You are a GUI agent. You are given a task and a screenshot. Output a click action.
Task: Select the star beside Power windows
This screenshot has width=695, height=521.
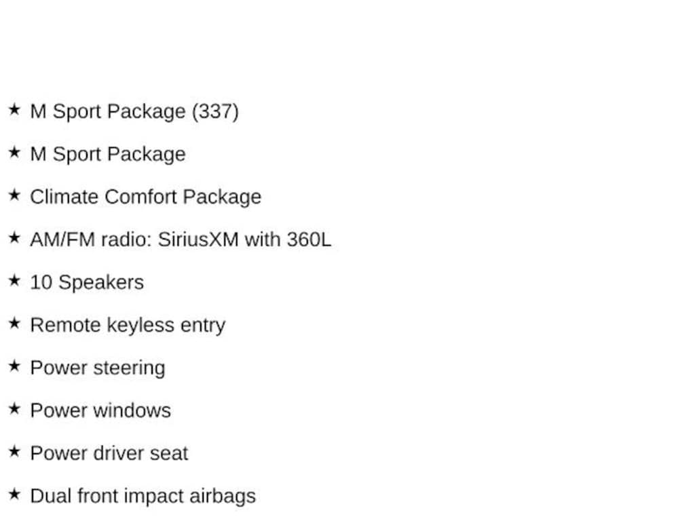pos(14,408)
